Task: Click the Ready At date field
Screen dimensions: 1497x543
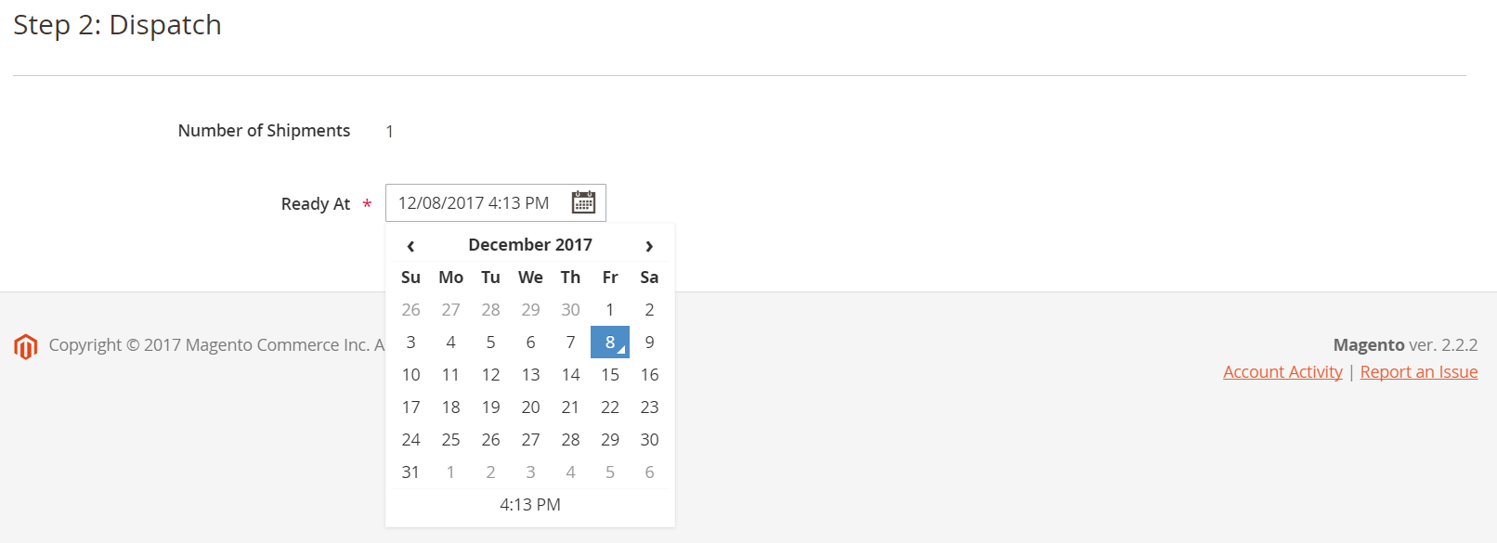Action: coord(474,203)
